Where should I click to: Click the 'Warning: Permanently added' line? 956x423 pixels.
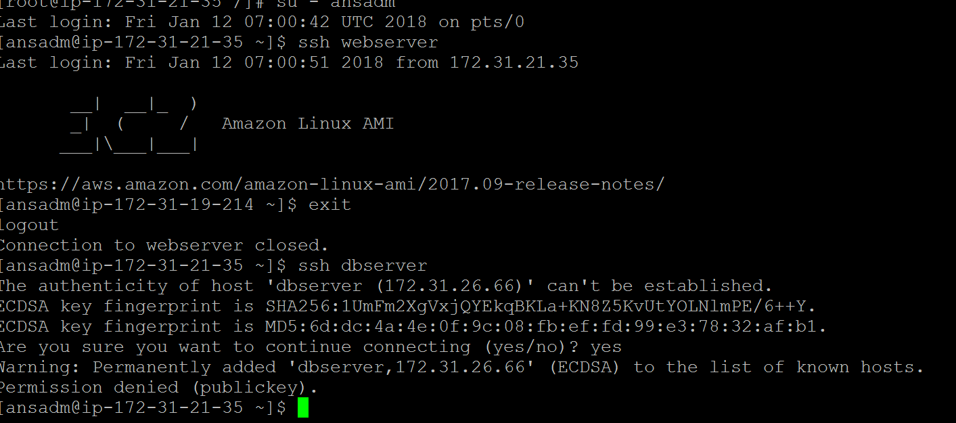coord(462,368)
